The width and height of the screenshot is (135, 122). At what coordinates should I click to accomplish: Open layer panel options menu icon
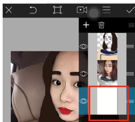click(x=132, y=25)
